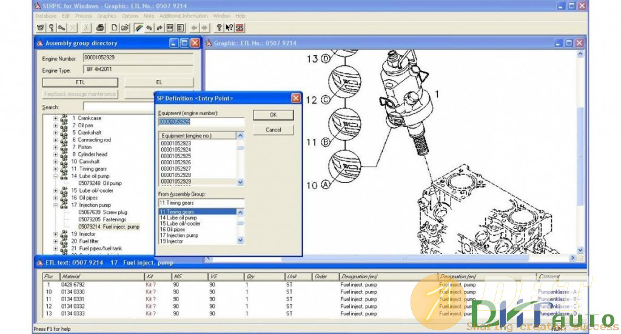Click the equipment list scroll-down arrow

click(240, 182)
